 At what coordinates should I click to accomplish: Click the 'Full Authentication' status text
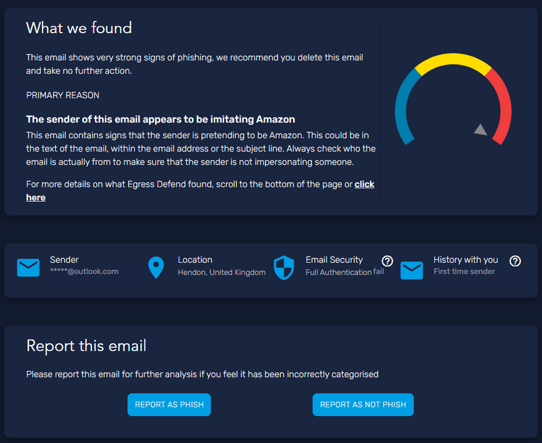(339, 272)
